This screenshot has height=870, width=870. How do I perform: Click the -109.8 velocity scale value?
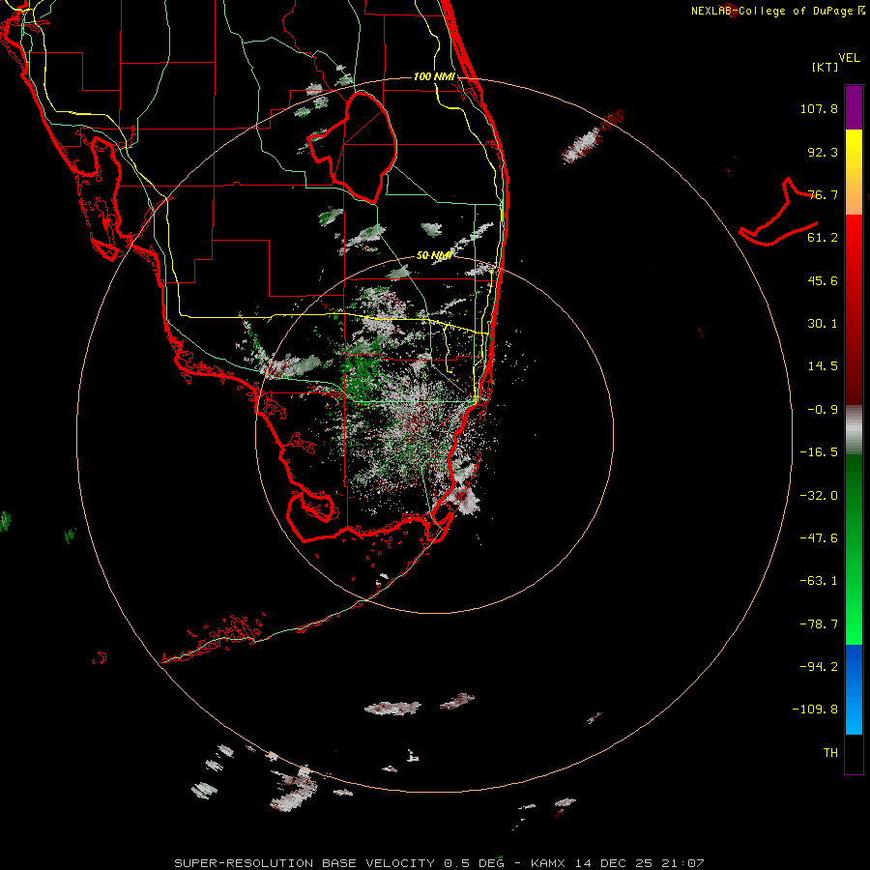coord(815,710)
